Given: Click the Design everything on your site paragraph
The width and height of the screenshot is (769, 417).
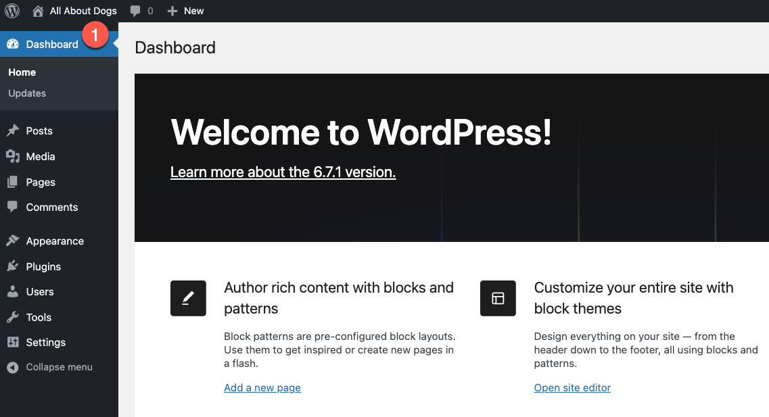Looking at the screenshot, I should (x=646, y=350).
